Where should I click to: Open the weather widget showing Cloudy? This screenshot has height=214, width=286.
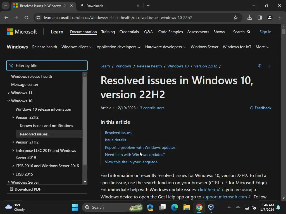tap(15, 207)
